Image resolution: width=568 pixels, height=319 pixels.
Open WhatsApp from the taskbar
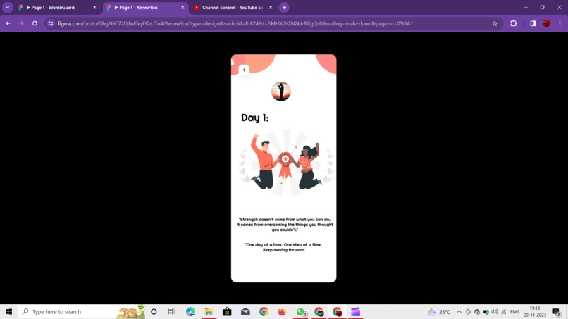[x=301, y=312]
